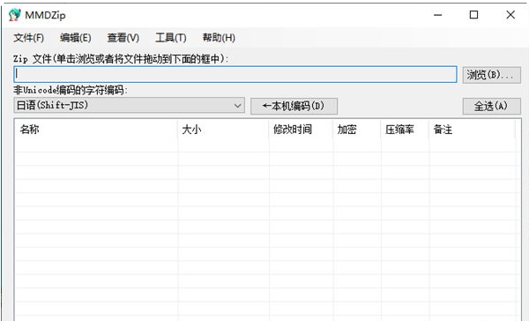529x321 pixels.
Task: Open the 编辑(E) menu
Action: pyautogui.click(x=75, y=37)
